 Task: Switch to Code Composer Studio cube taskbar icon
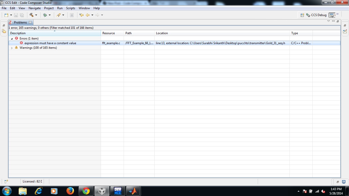[x=102, y=191]
